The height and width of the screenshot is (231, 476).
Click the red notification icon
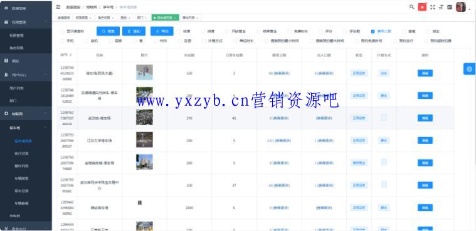click(422, 7)
